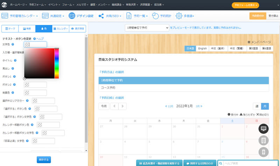This screenshot has height=166, width=280.
Task: Switch preview to tablet view
Action: tap(264, 141)
